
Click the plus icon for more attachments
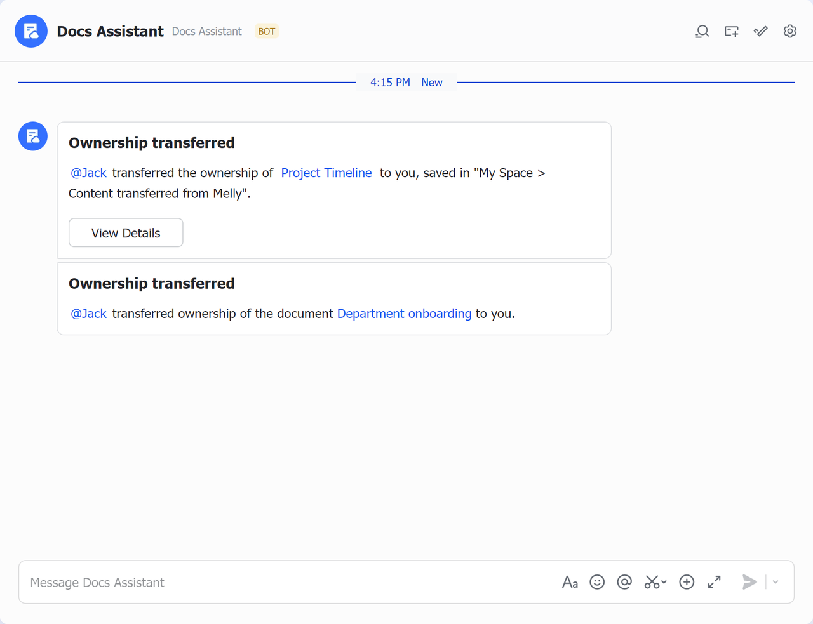687,582
